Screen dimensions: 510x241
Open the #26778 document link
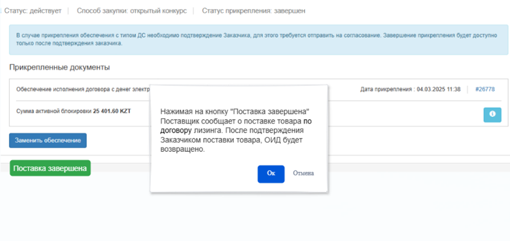485,89
